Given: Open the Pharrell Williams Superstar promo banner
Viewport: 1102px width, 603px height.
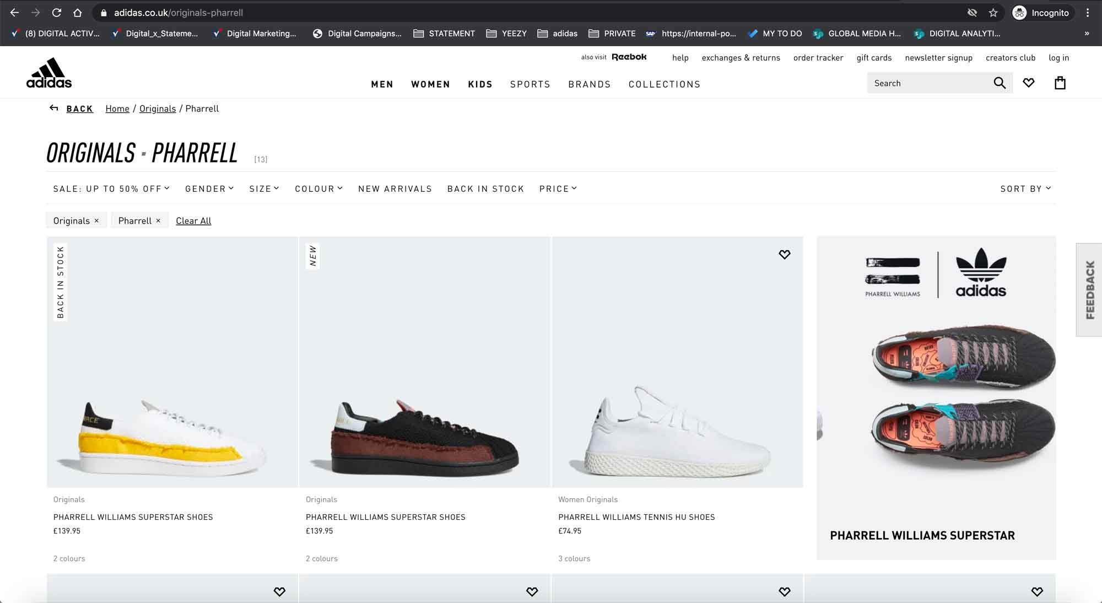Looking at the screenshot, I should click(936, 398).
